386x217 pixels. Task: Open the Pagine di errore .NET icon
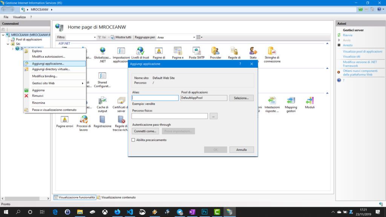[159, 53]
